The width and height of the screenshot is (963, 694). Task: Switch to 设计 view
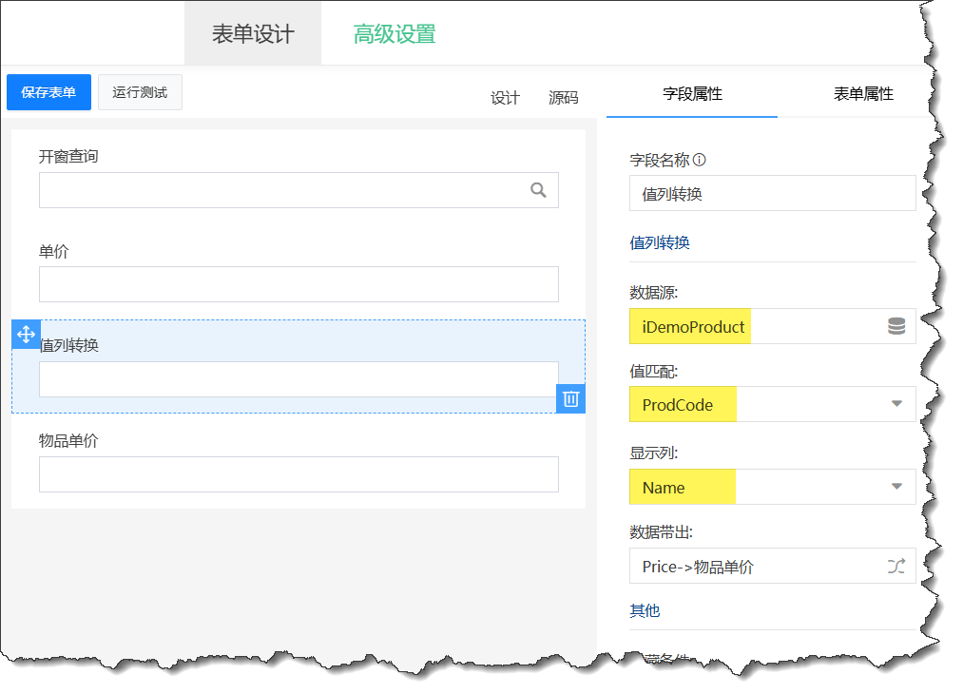coord(505,98)
